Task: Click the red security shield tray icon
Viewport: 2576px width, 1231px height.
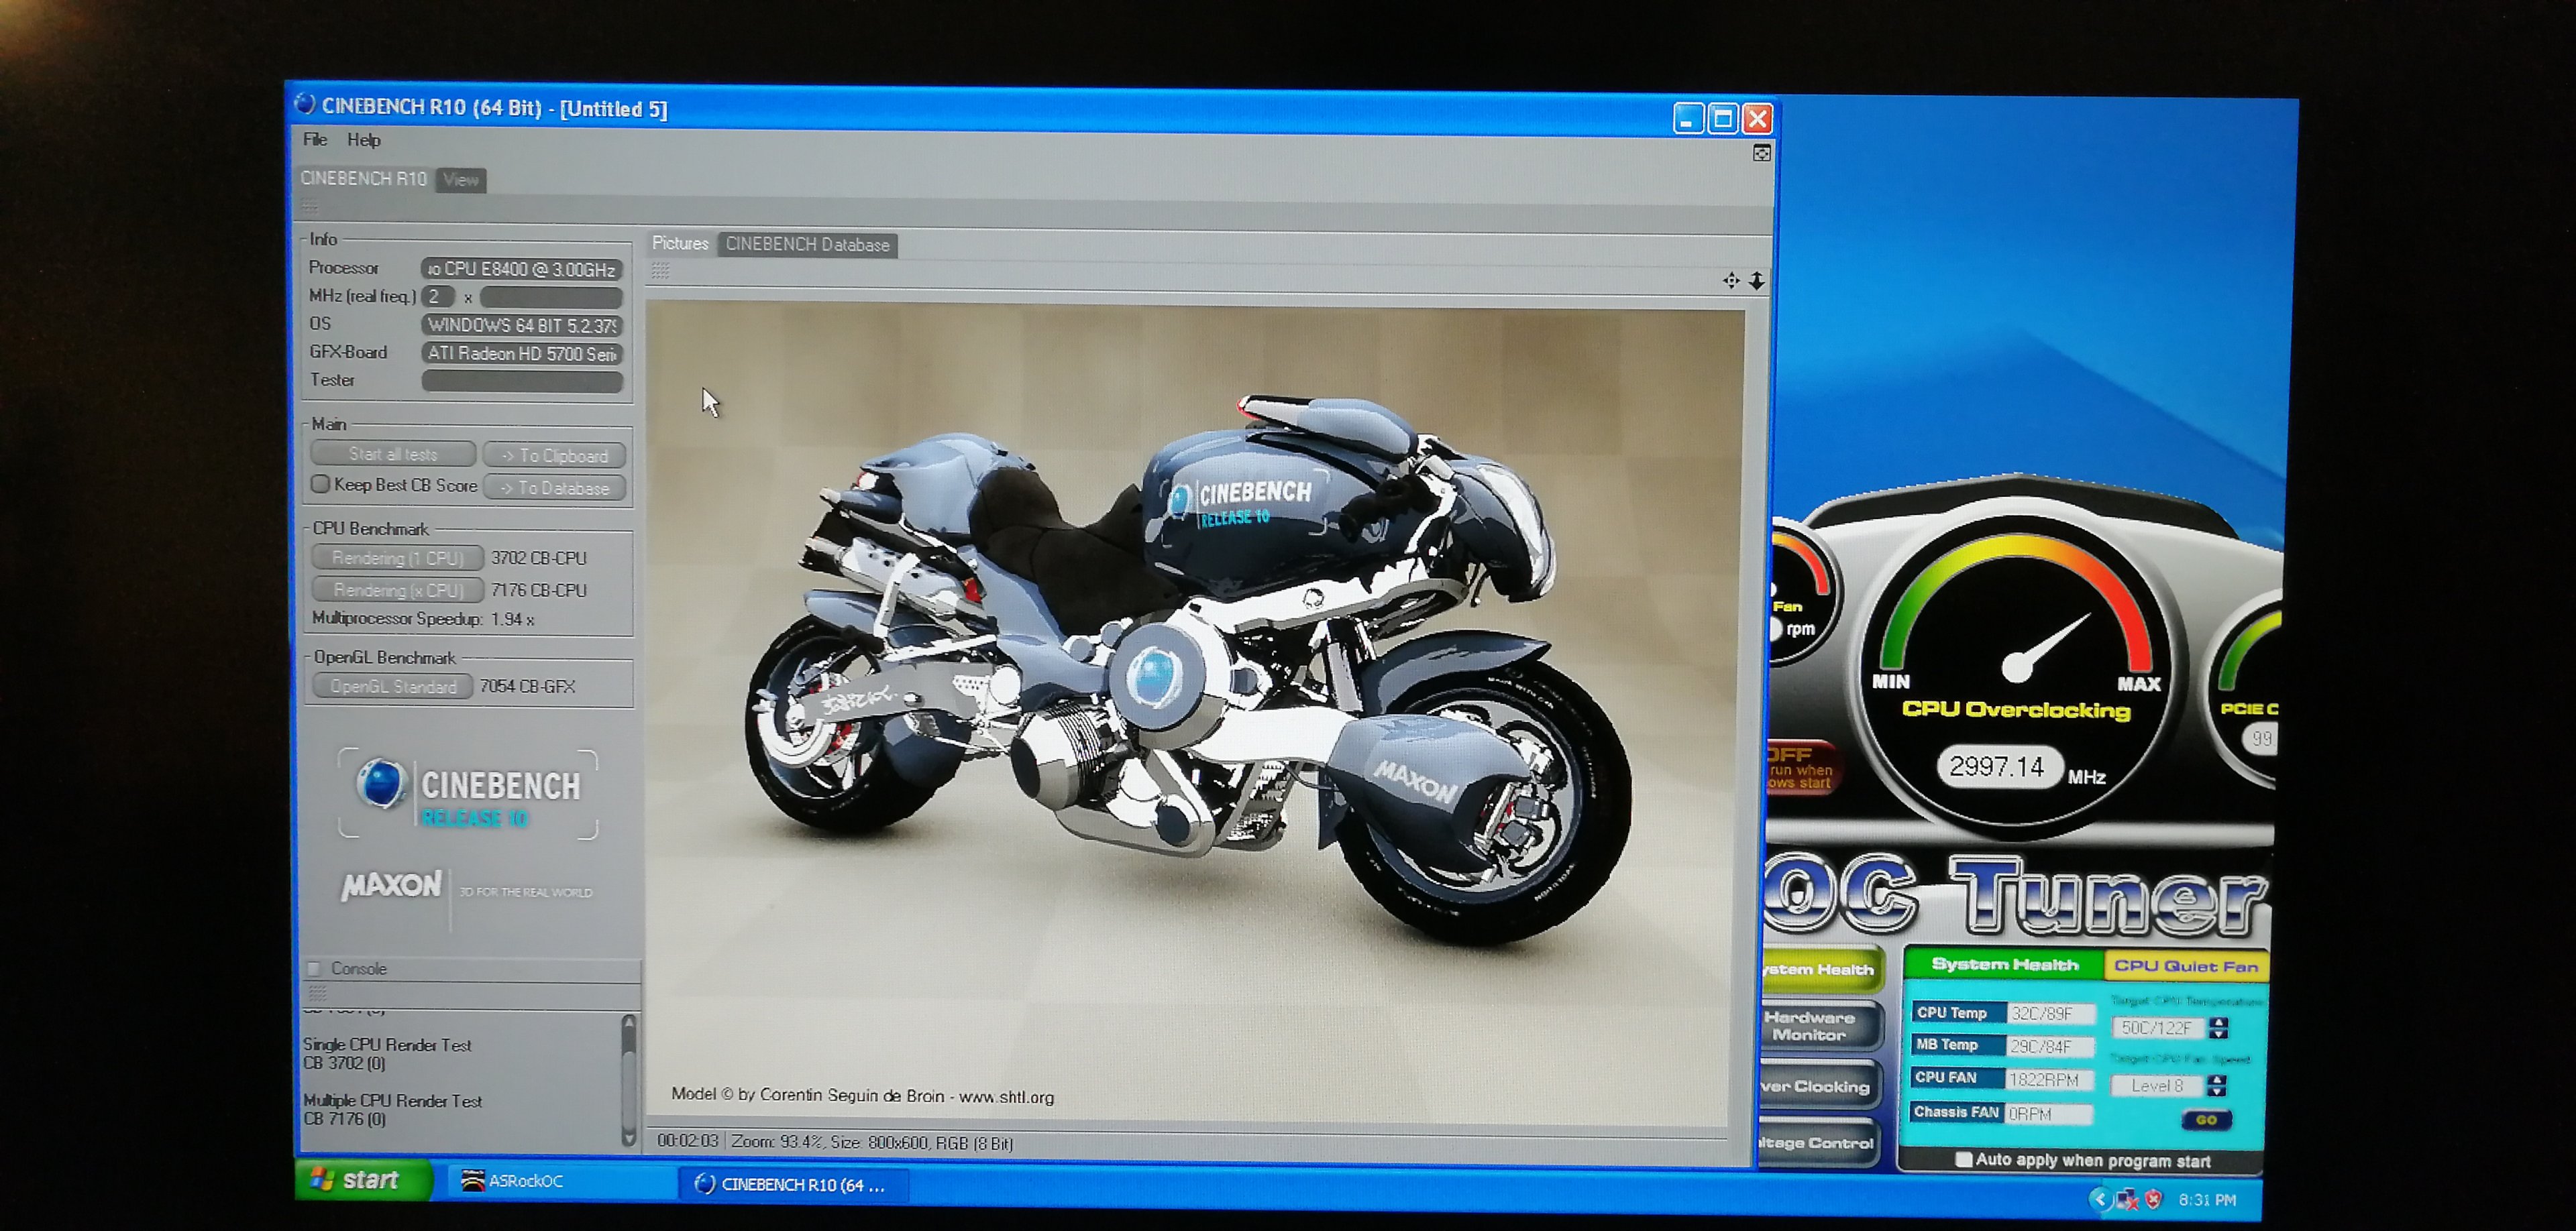Action: pyautogui.click(x=2153, y=1199)
